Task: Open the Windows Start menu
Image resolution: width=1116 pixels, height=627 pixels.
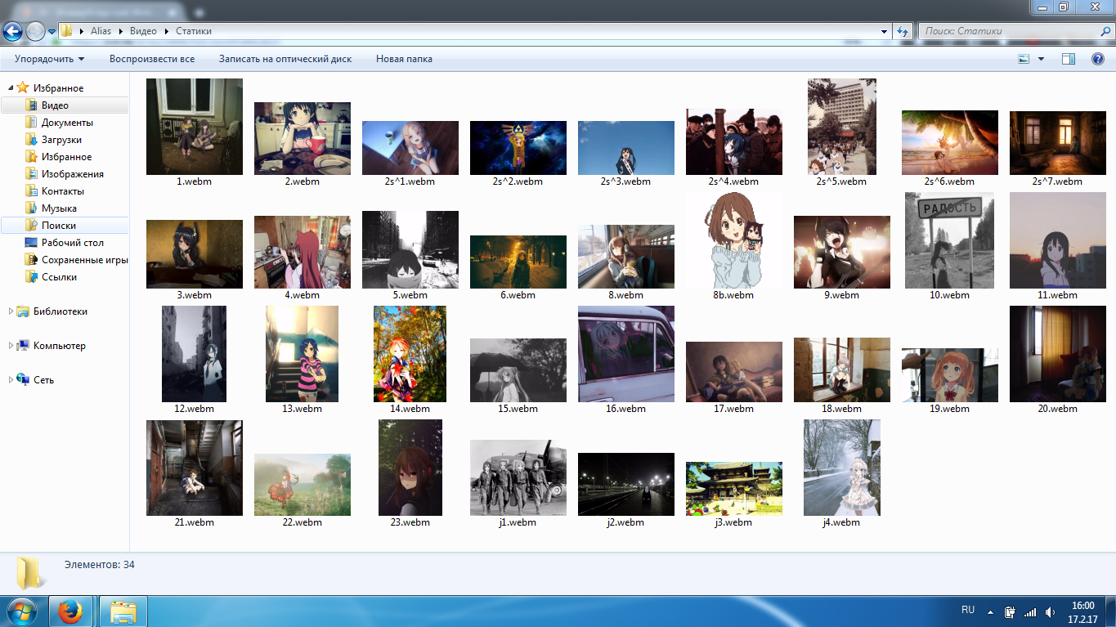Action: (22, 611)
